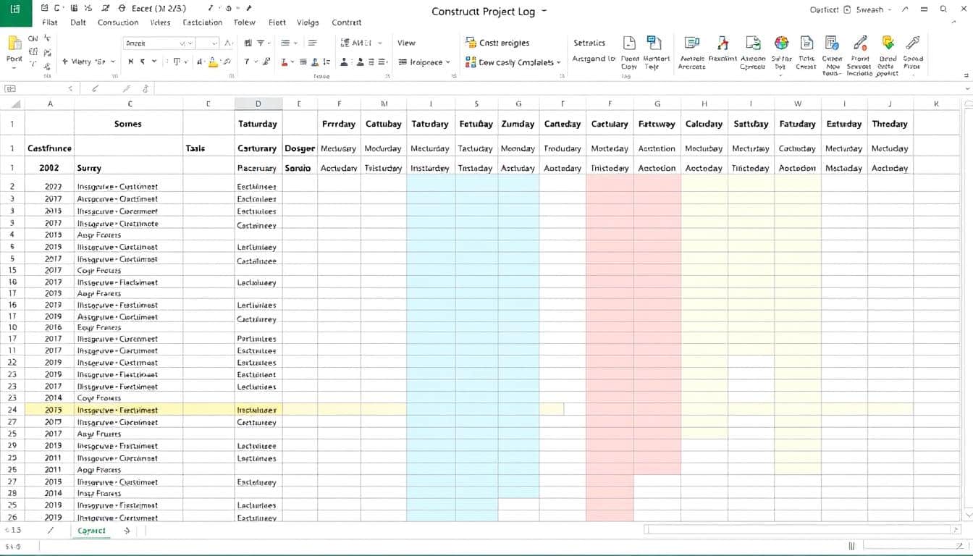Click the Hentoet Teje icon
Screen dimensions: 973x556
pos(654,43)
